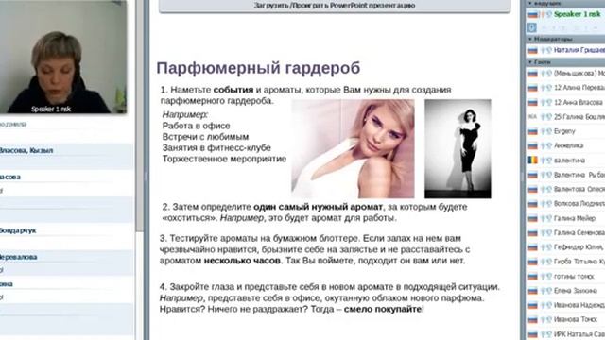Click the flag icon beside 12 Алина Перевалова
This screenshot has width=605, height=340.
pyautogui.click(x=533, y=88)
